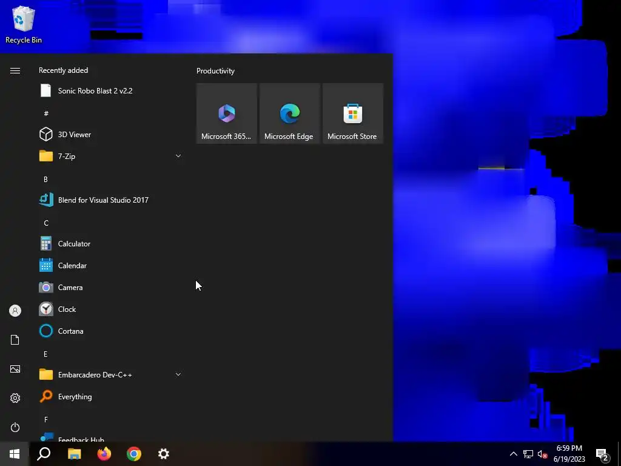Open Settings gear in the Start rail

(x=15, y=398)
